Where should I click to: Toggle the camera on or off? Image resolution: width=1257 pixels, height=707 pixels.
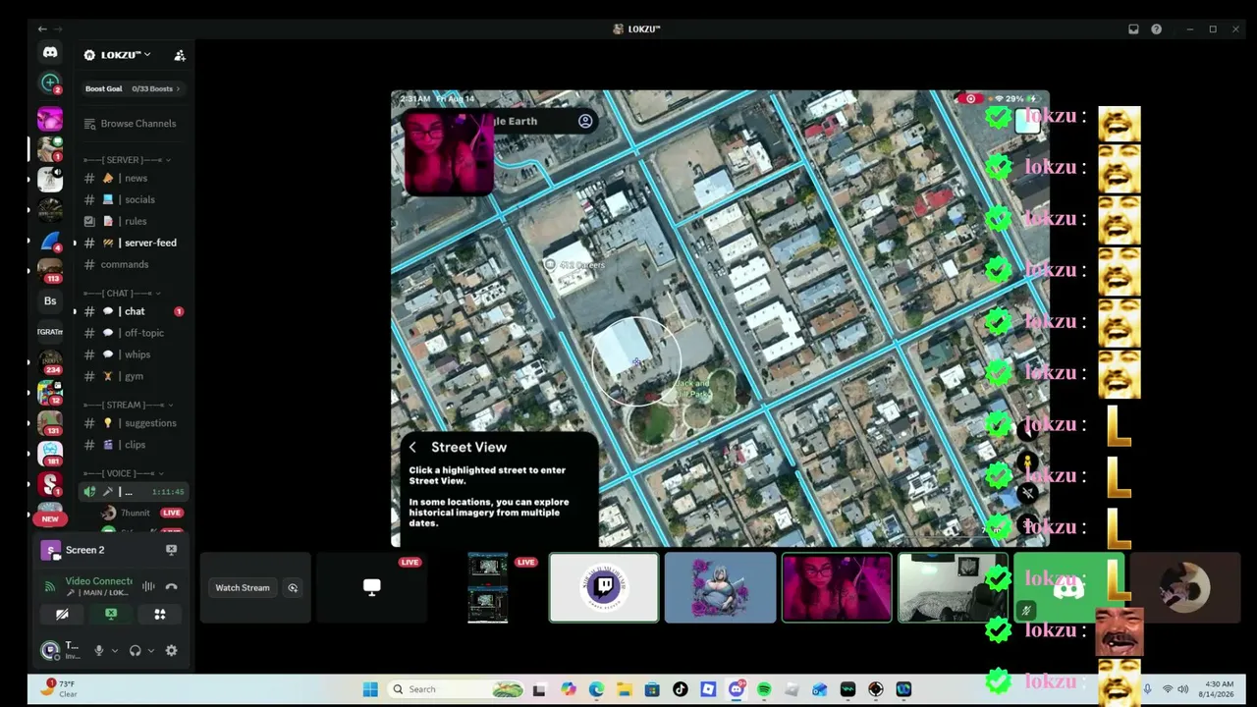click(62, 615)
